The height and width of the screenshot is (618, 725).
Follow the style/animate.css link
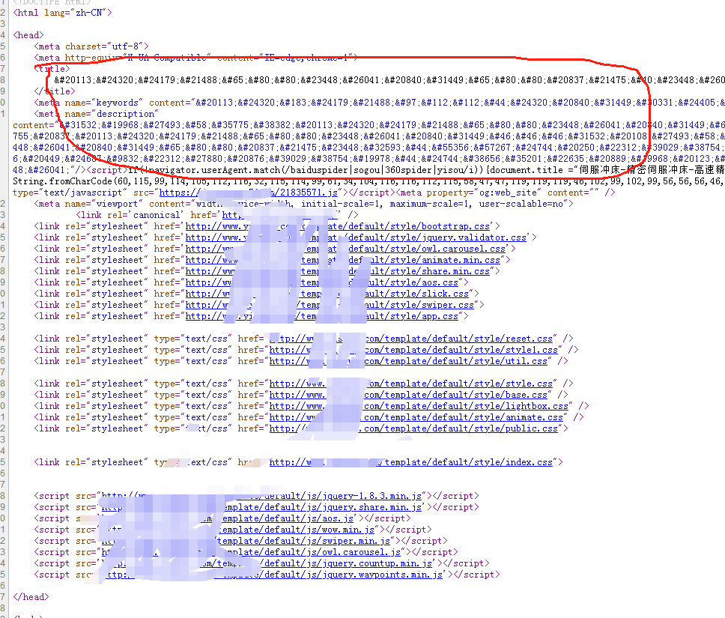pyautogui.click(x=416, y=417)
